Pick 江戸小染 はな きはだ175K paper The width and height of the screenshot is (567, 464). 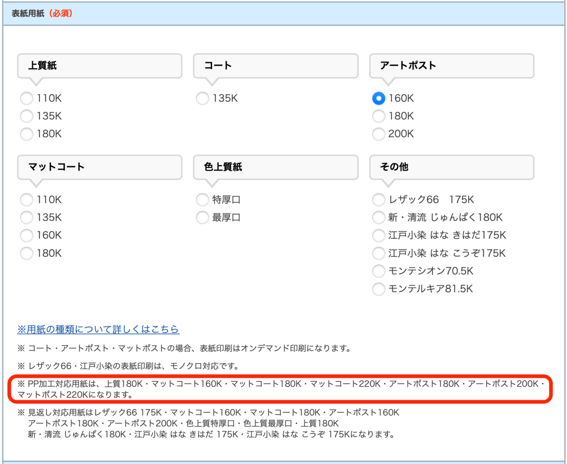pyautogui.click(x=379, y=235)
